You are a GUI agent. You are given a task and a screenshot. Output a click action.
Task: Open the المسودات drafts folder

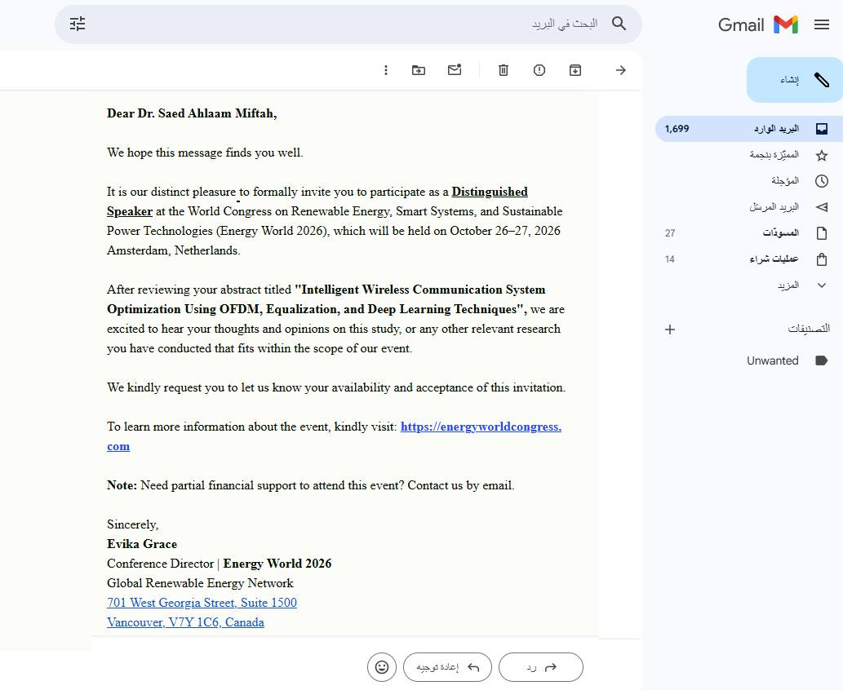(780, 233)
